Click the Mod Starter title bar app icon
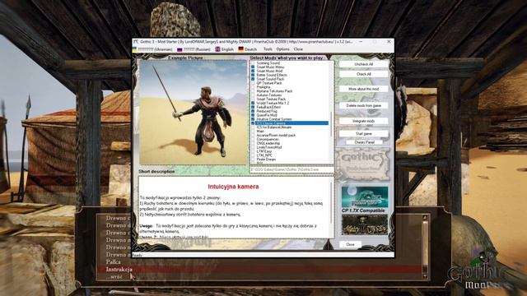Viewport: 527px width, 296px height. 136,42
